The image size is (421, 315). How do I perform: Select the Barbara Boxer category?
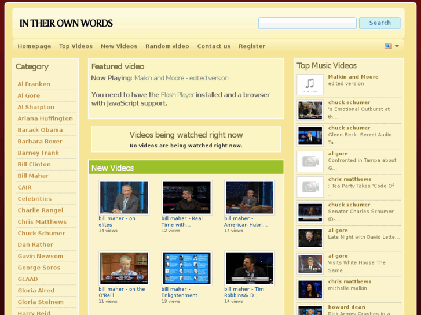tap(40, 142)
